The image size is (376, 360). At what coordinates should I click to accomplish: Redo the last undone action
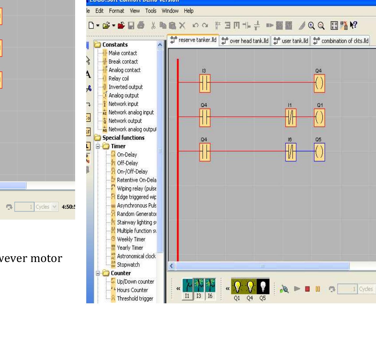tap(205, 25)
